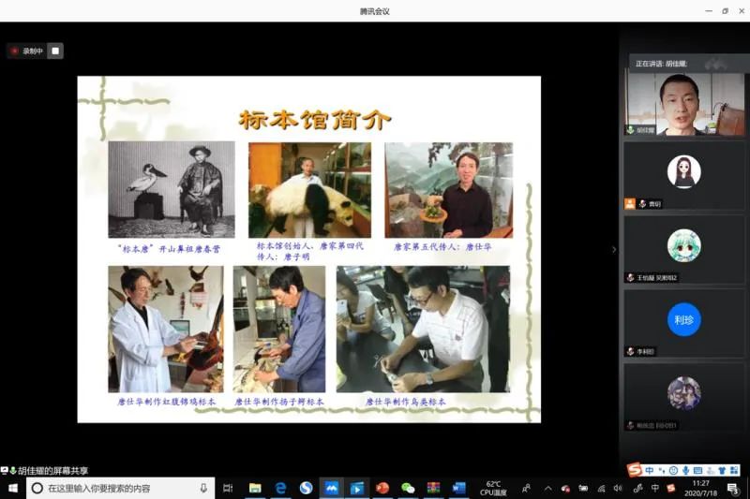Open the notification center
The image size is (750, 499).
[732, 488]
